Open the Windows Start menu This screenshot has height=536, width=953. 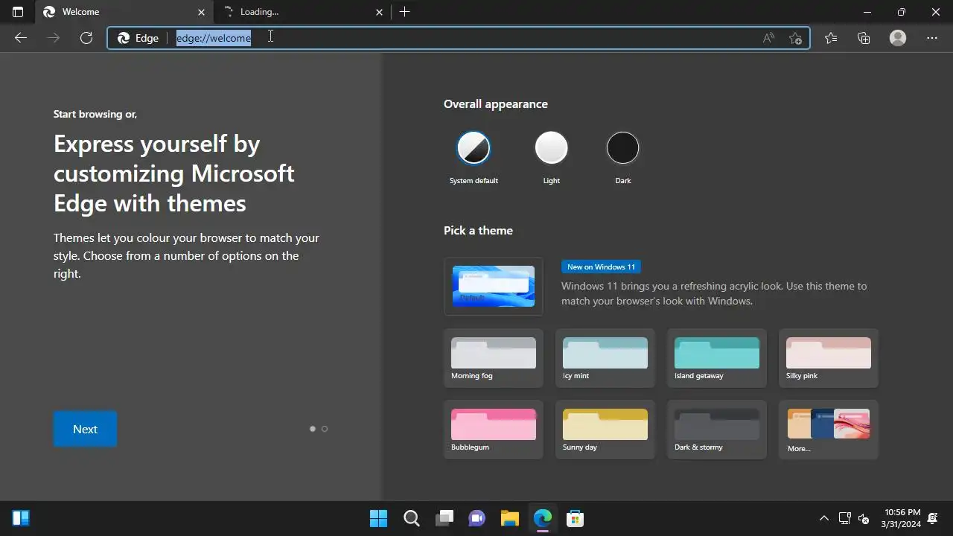point(378,518)
